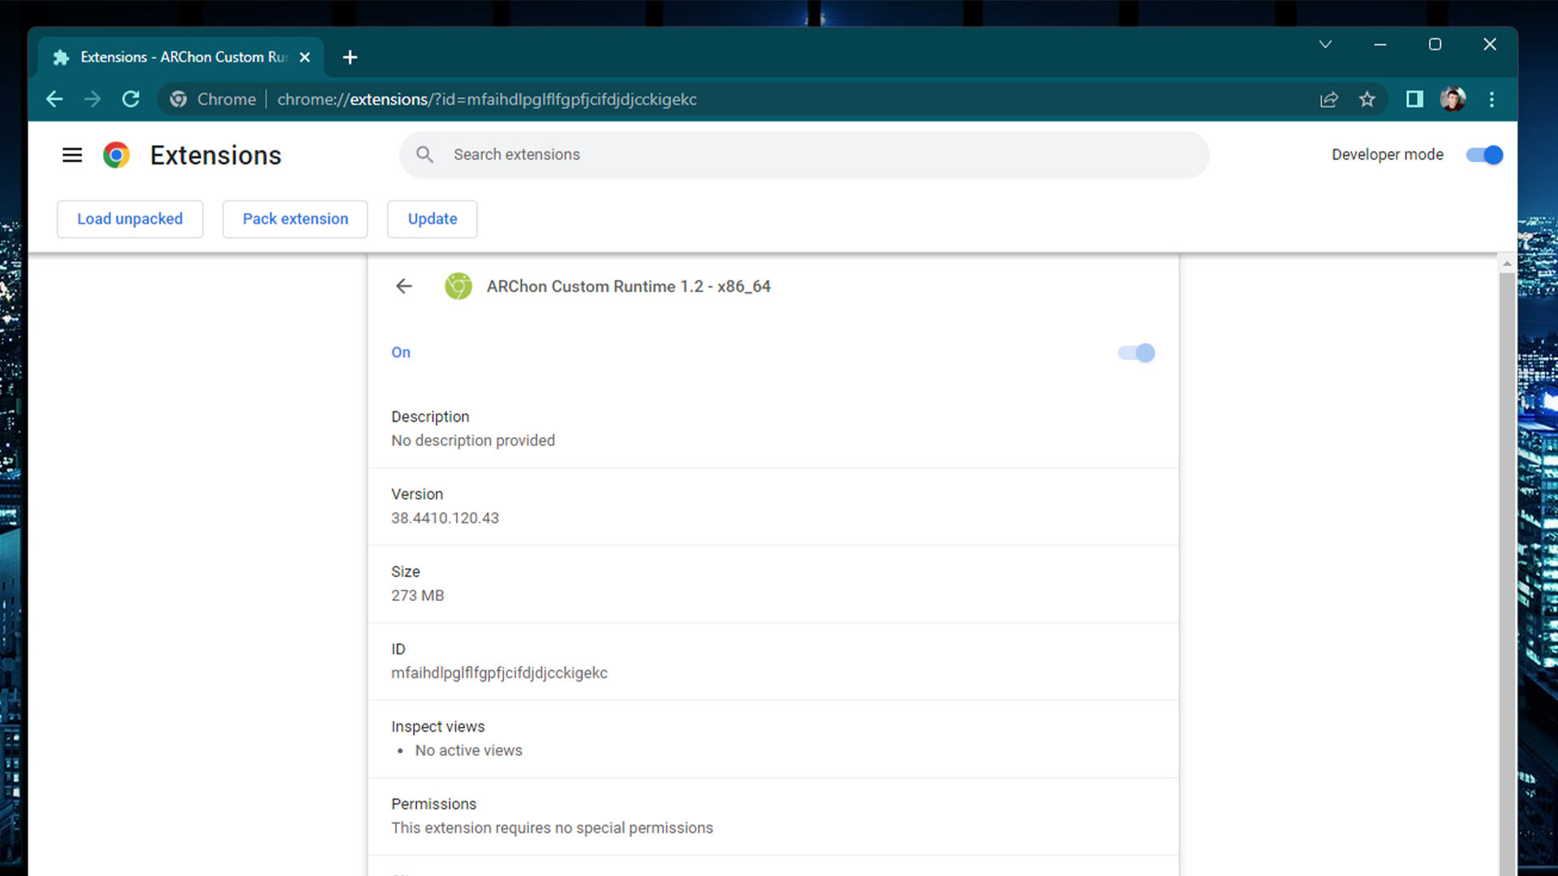Click the Search extensions field
Screen dimensions: 1558x876
click(x=803, y=155)
